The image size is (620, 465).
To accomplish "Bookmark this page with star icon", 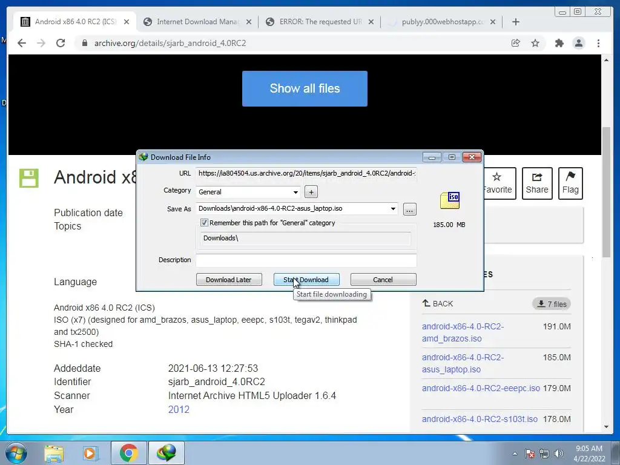I will 535,43.
